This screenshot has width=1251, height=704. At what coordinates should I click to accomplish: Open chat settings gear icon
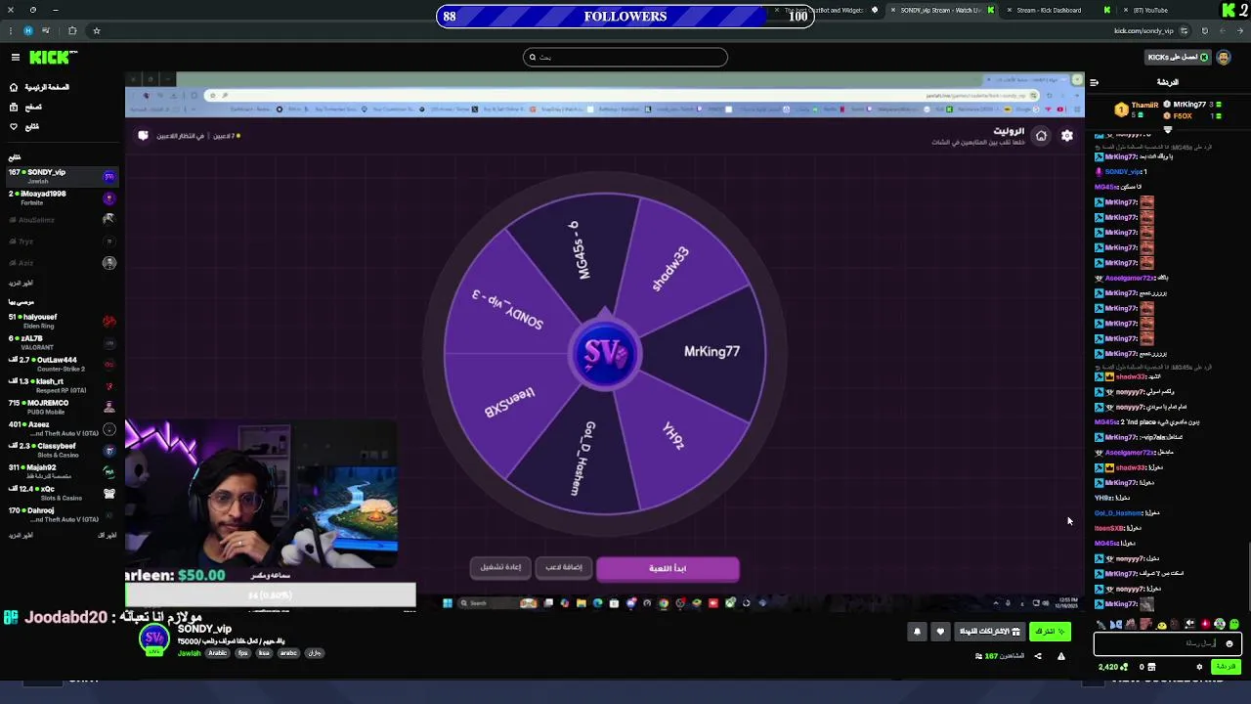point(1199,667)
